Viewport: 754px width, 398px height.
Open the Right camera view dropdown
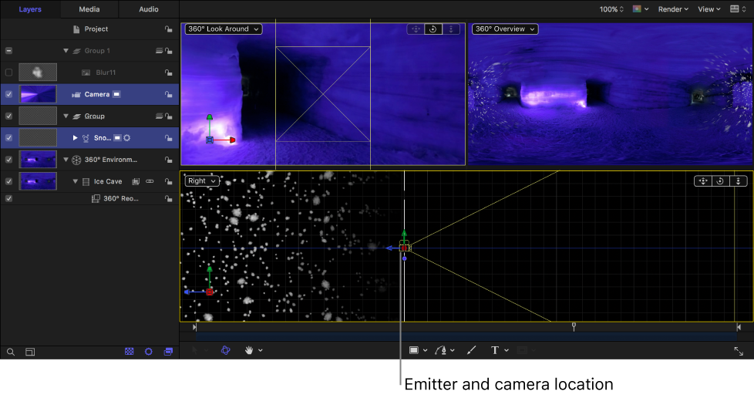[202, 181]
